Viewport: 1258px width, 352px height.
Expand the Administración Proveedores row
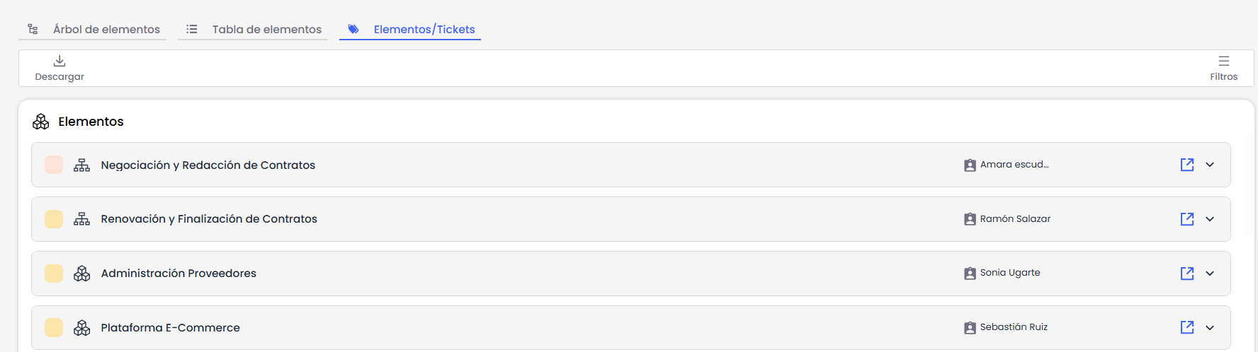click(x=1210, y=274)
